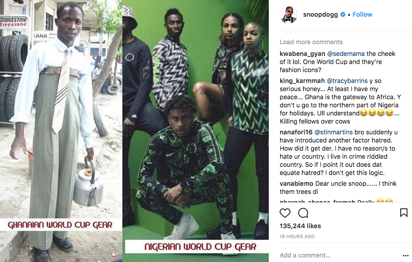Screen dimensions: 412x262
Task: Click snoopdogg profile picture
Action: tap(289, 14)
